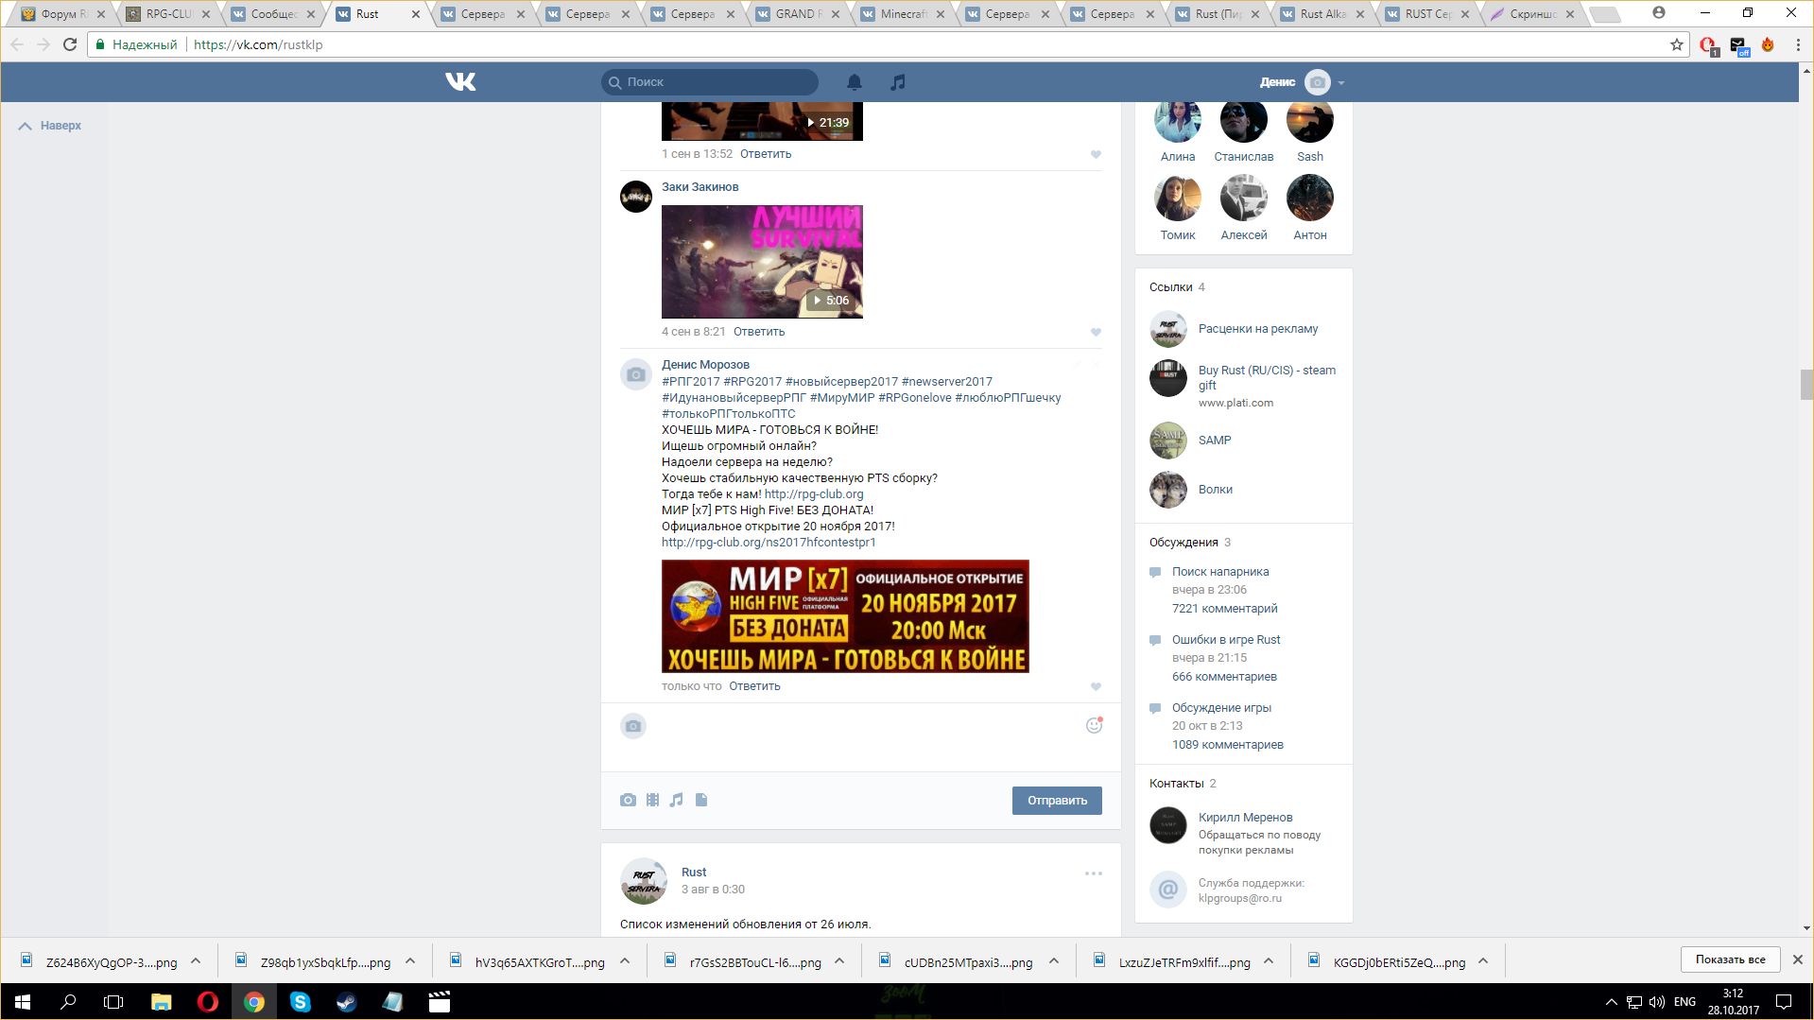This screenshot has width=1814, height=1020.
Task: Open the МИР x7 banner image
Action: pos(845,616)
